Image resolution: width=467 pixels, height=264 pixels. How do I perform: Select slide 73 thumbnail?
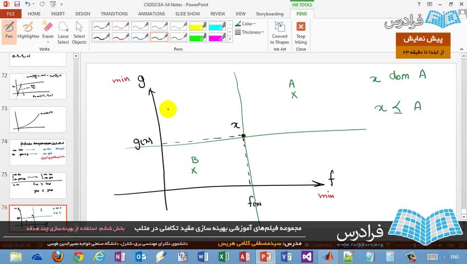point(38,119)
